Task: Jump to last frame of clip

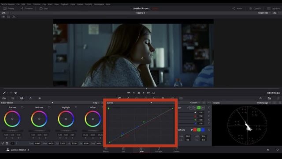Action: 148,93
